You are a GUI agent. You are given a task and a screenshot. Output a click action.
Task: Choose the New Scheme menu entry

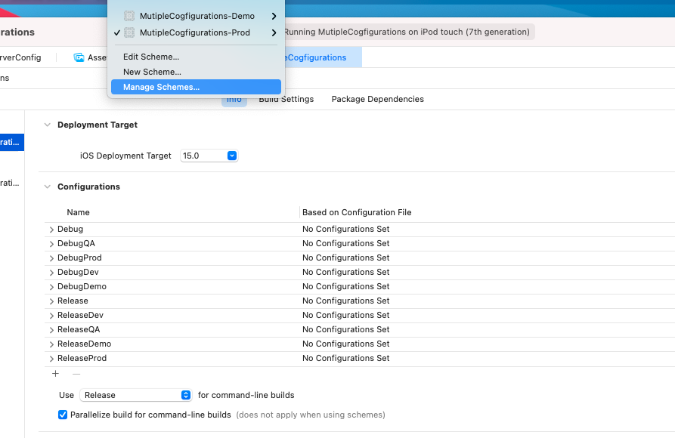click(152, 72)
